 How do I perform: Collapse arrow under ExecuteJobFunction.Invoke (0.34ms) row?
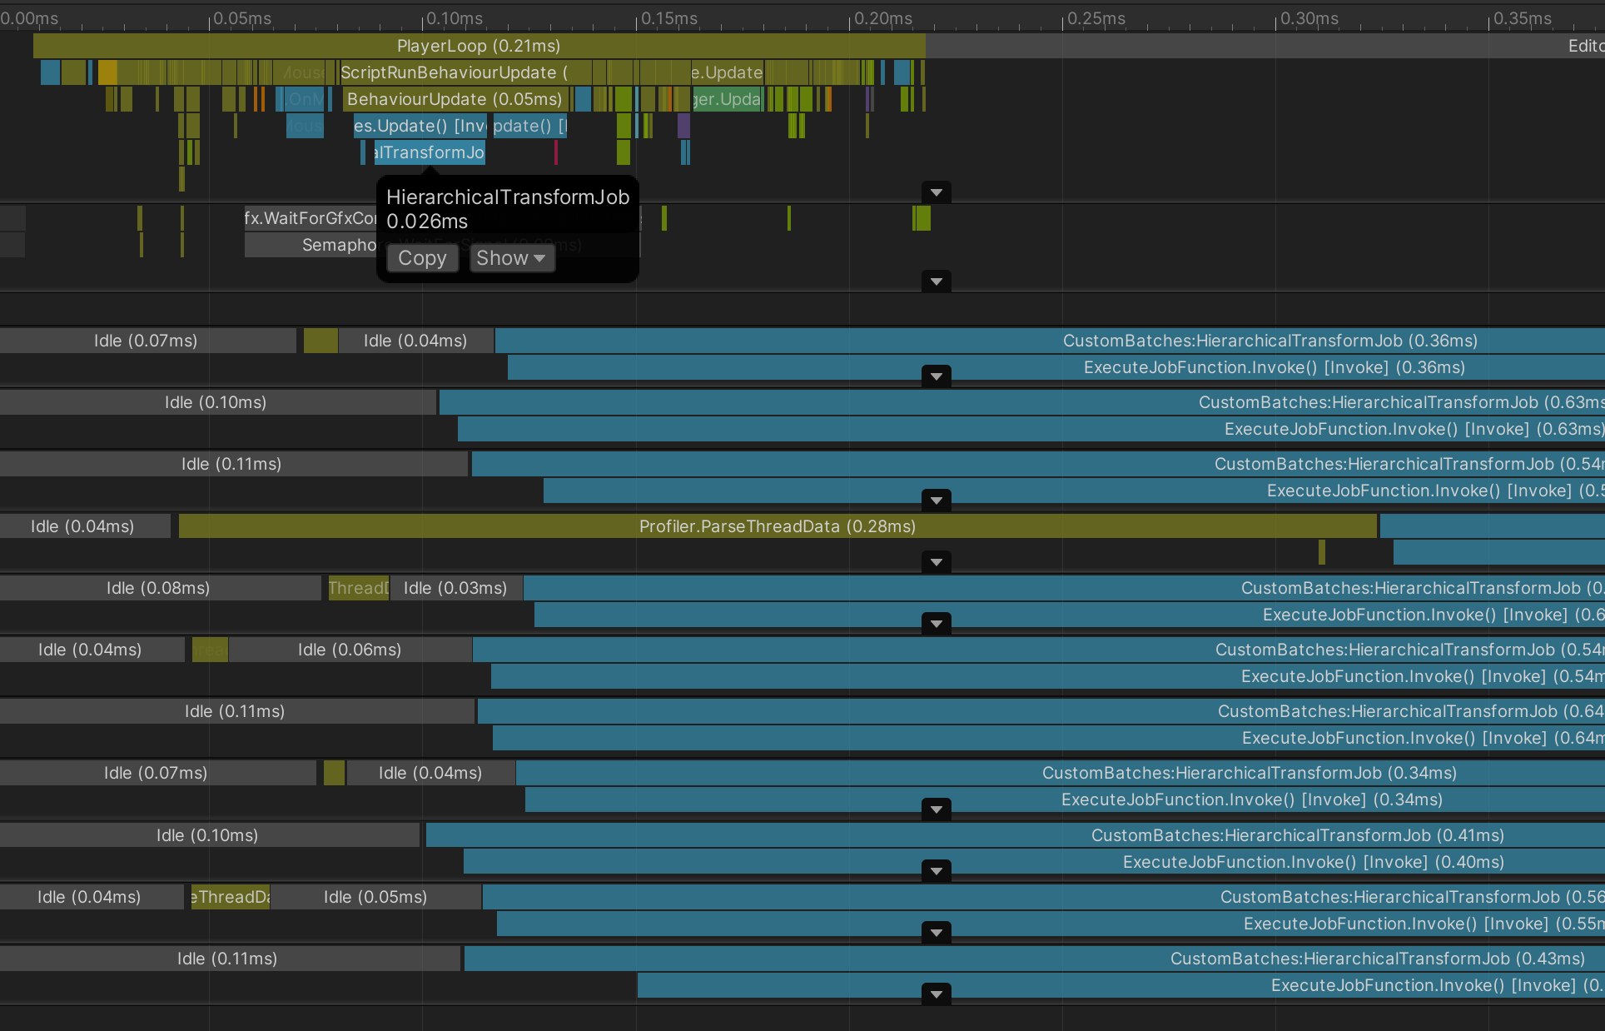[936, 809]
